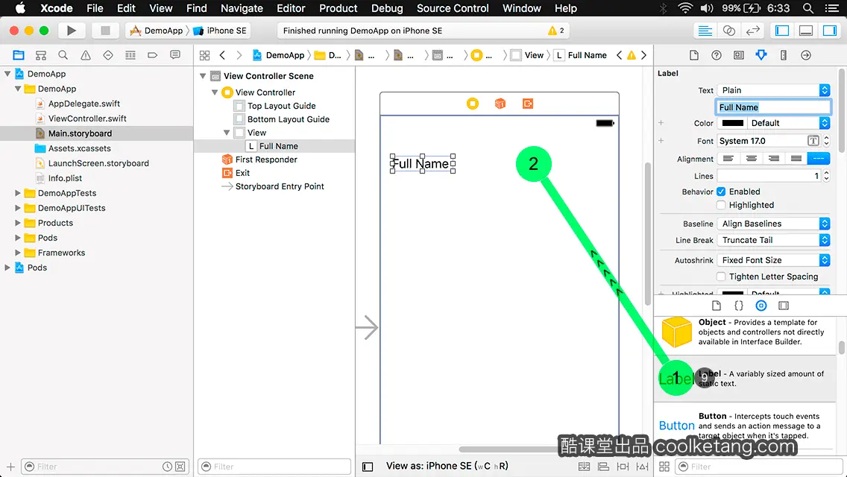Go back in the editor history
The width and height of the screenshot is (847, 477).
pos(222,55)
